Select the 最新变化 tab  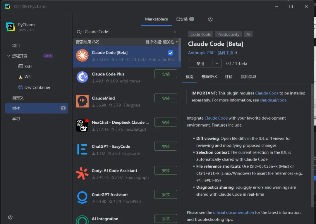209,77
